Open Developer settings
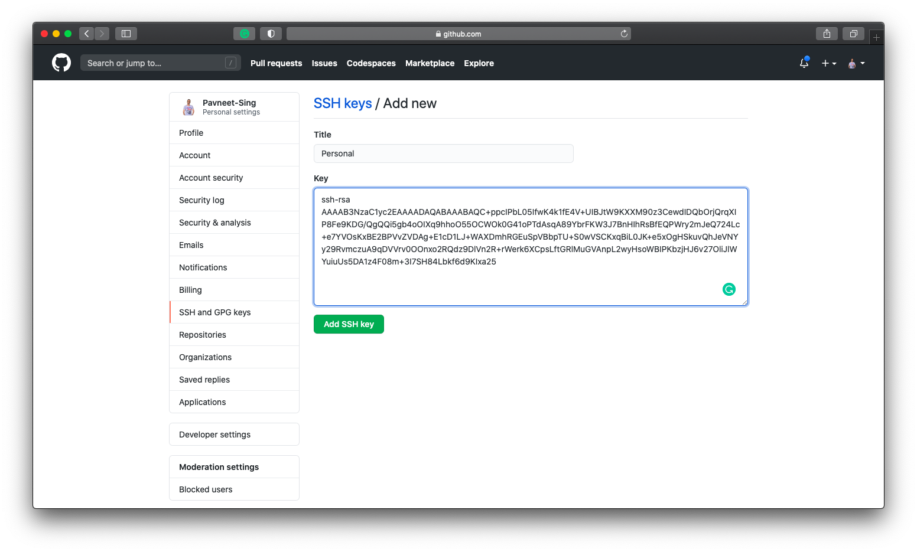The height and width of the screenshot is (552, 917). pos(234,435)
